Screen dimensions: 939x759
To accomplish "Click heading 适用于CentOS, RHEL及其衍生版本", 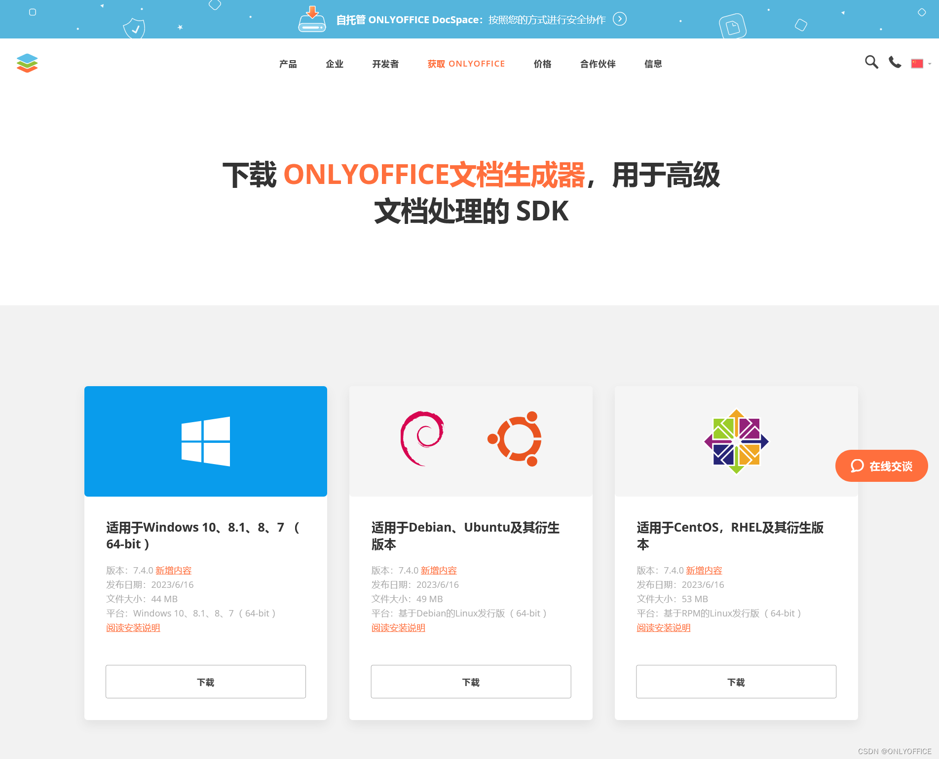I will point(730,536).
